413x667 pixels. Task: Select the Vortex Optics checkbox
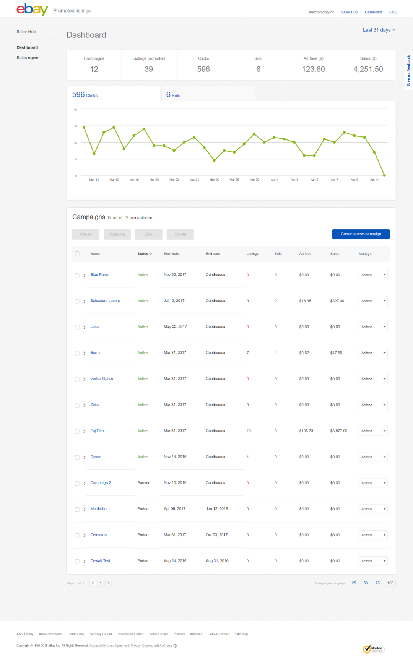pyautogui.click(x=77, y=379)
